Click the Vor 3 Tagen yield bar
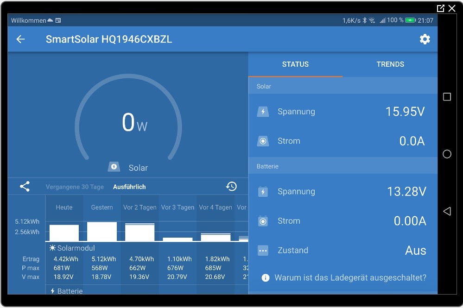This screenshot has width=463, height=308. click(x=178, y=239)
